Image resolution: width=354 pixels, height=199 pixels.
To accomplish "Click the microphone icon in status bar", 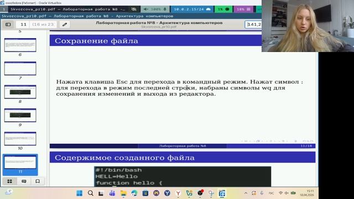I will click(165, 9).
